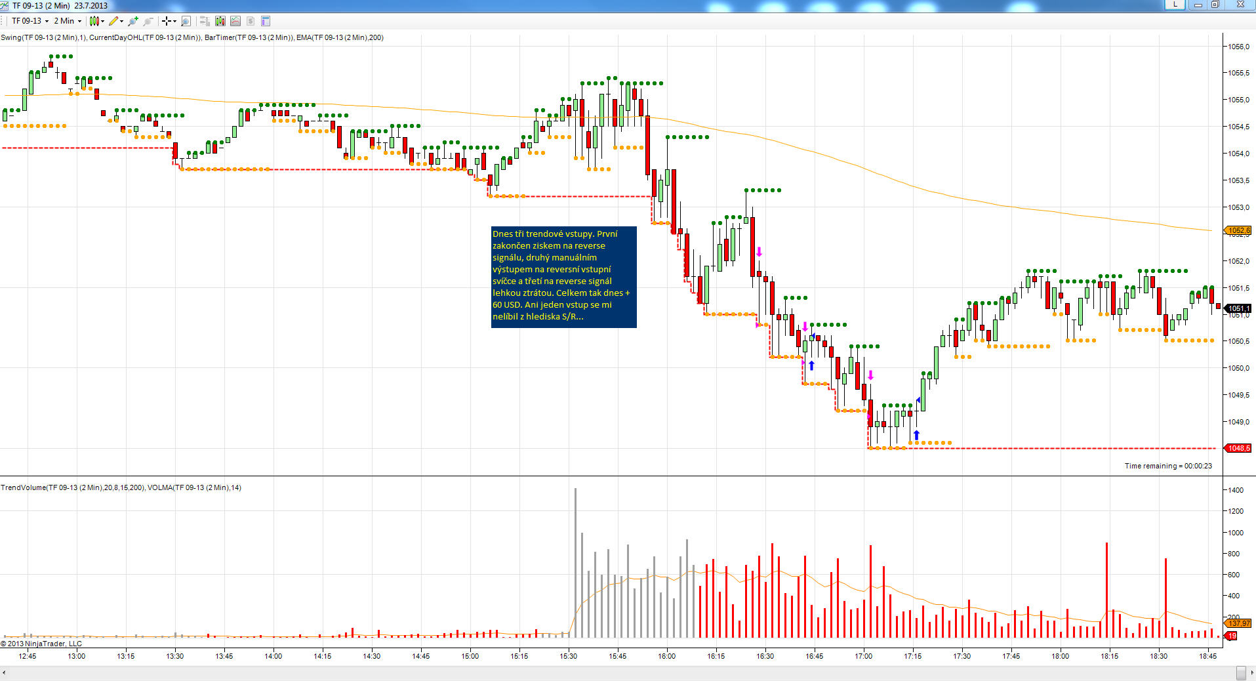Open the TF 09-13 instrument dropdown

coord(30,21)
